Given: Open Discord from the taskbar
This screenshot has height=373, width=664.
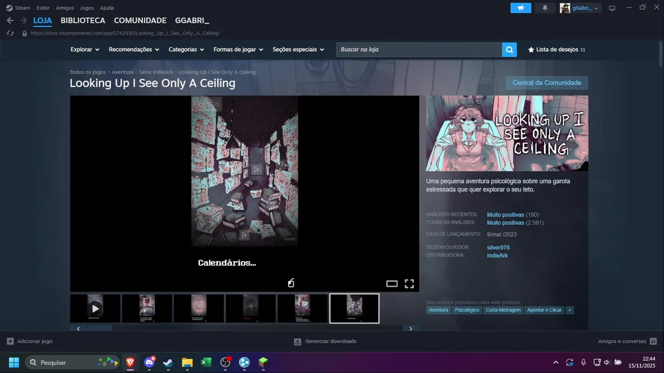Looking at the screenshot, I should pos(149,362).
